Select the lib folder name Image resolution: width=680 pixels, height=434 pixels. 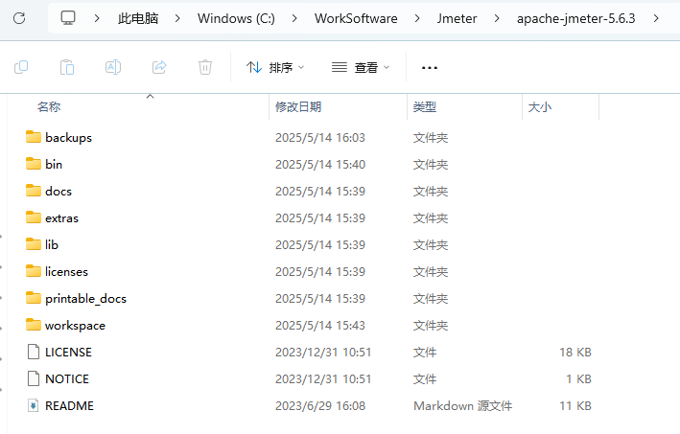pos(52,245)
